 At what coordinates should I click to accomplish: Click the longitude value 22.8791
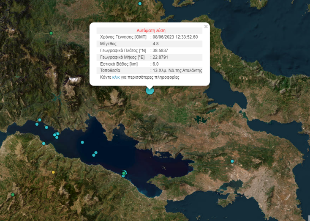point(160,57)
